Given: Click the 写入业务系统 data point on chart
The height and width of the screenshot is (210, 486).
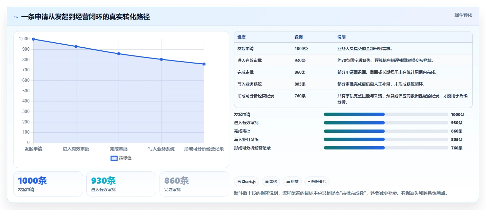Looking at the screenshot, I should coord(161,60).
